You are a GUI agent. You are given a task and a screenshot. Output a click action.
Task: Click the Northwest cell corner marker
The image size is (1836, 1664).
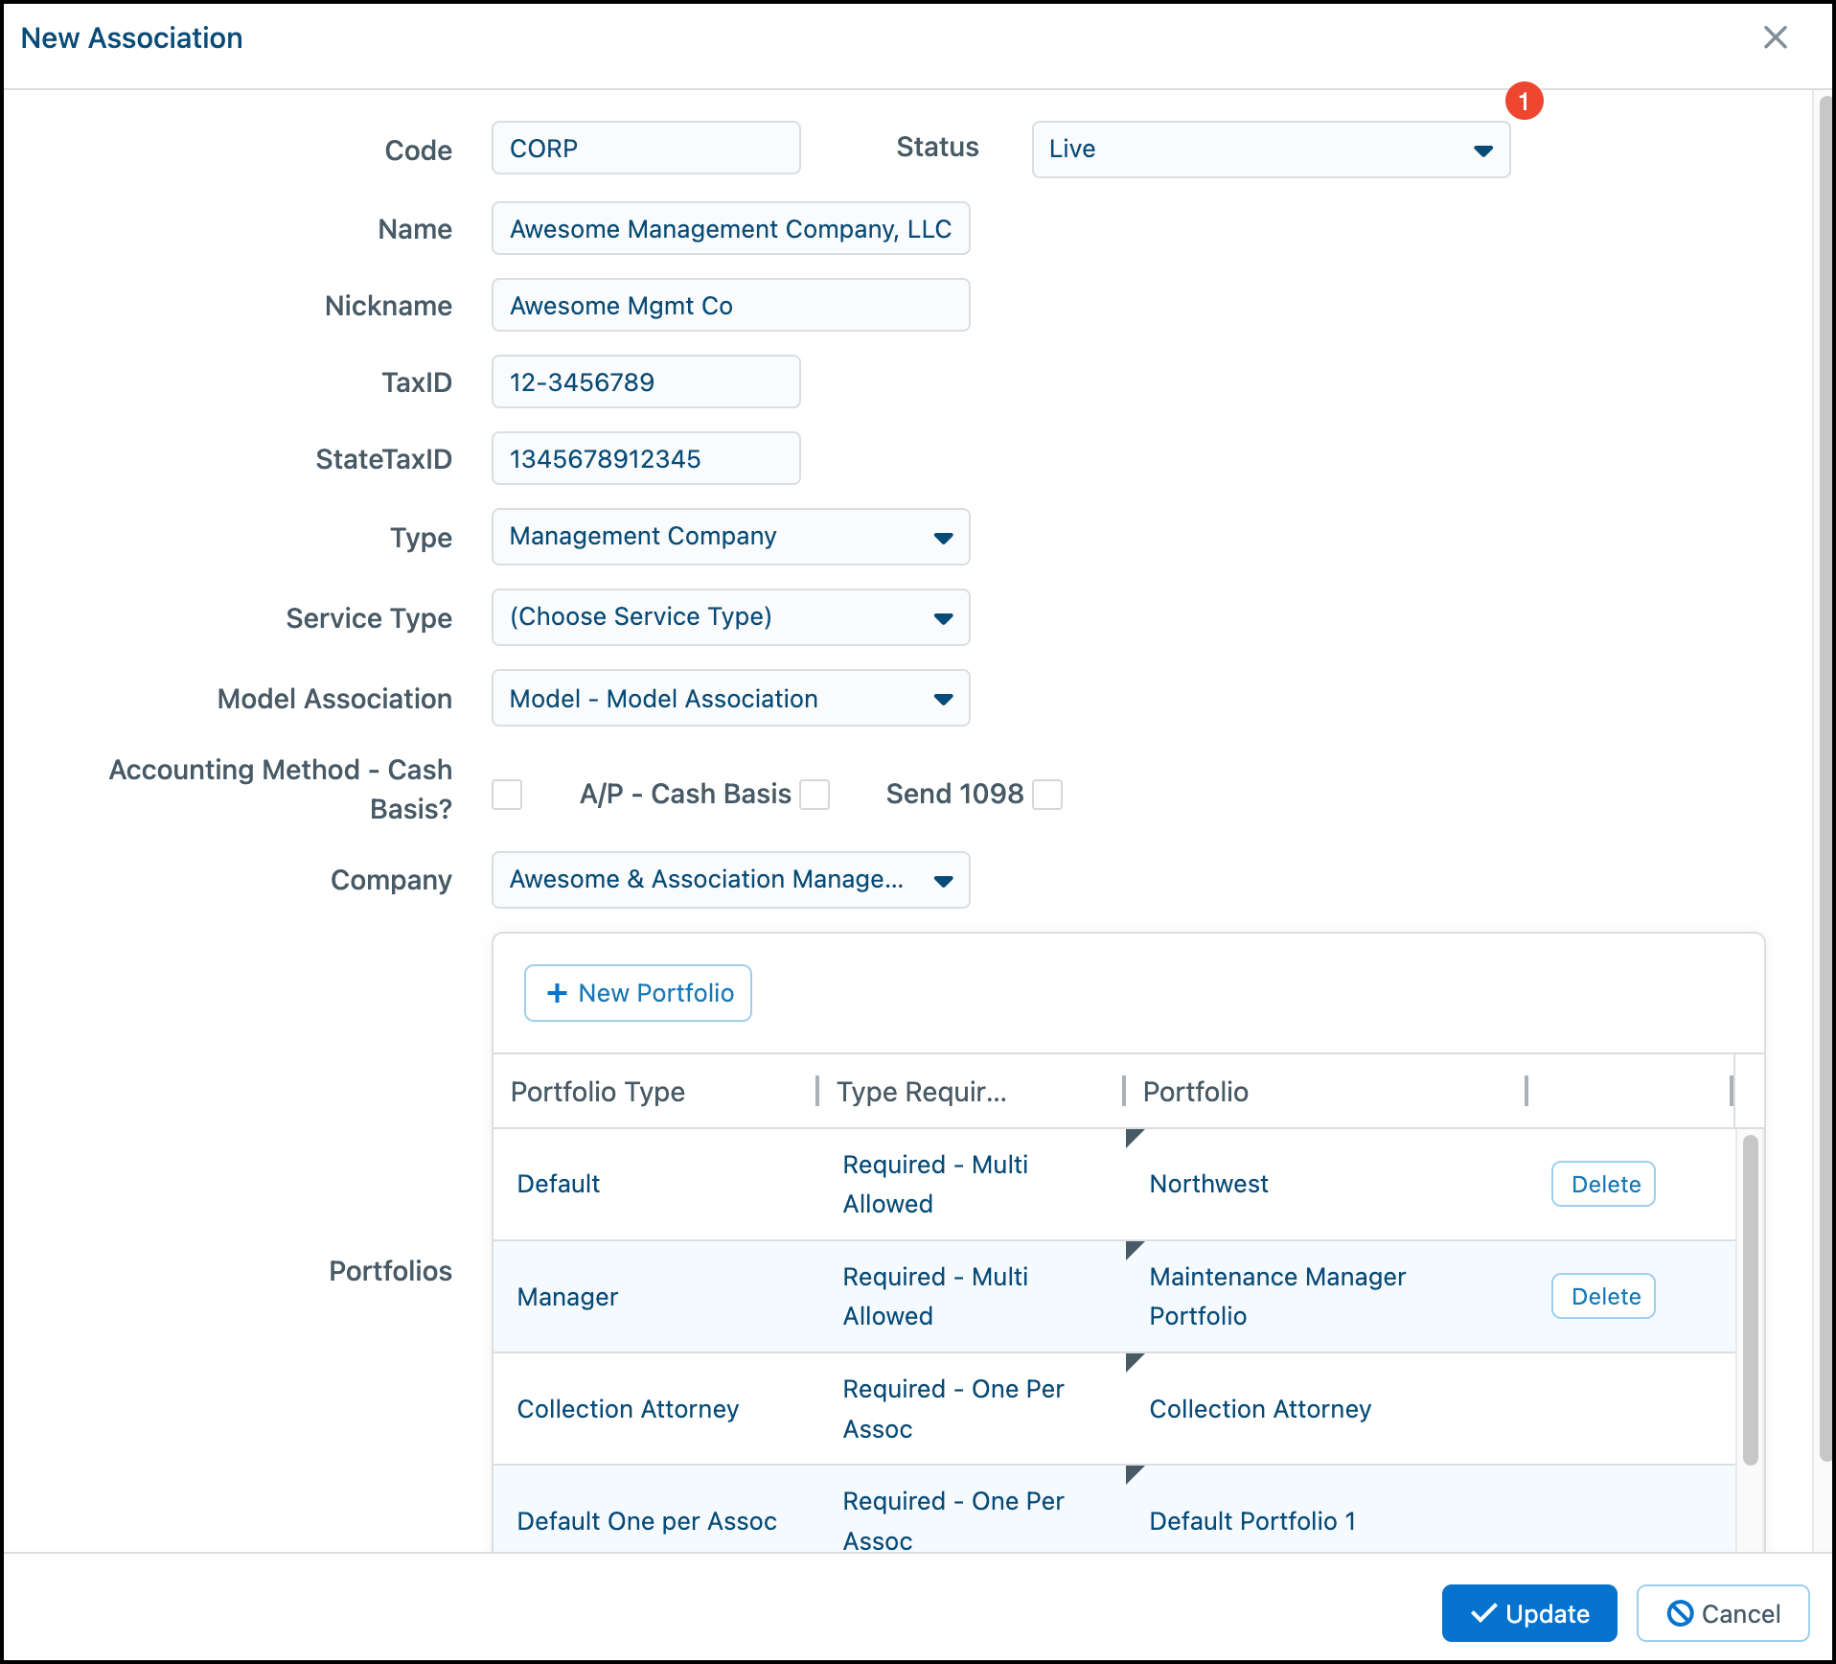pyautogui.click(x=1135, y=1138)
